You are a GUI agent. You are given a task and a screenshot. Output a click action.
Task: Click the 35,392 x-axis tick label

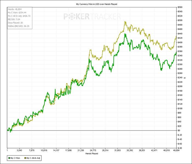[130, 150]
